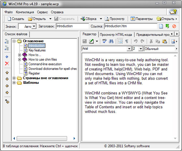Image resolution: width=182 pixels, height=151 pixels.
Task: Open the Arial font dropdown
Action: 129,49
